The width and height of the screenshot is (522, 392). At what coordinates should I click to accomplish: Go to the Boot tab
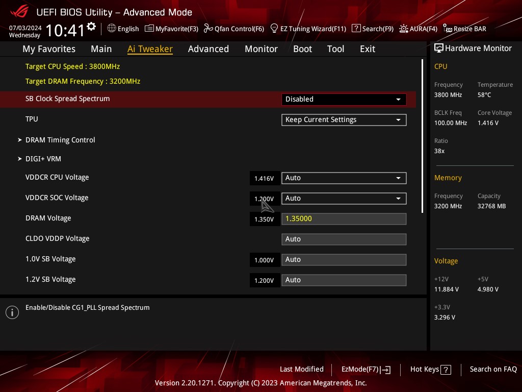(x=302, y=49)
